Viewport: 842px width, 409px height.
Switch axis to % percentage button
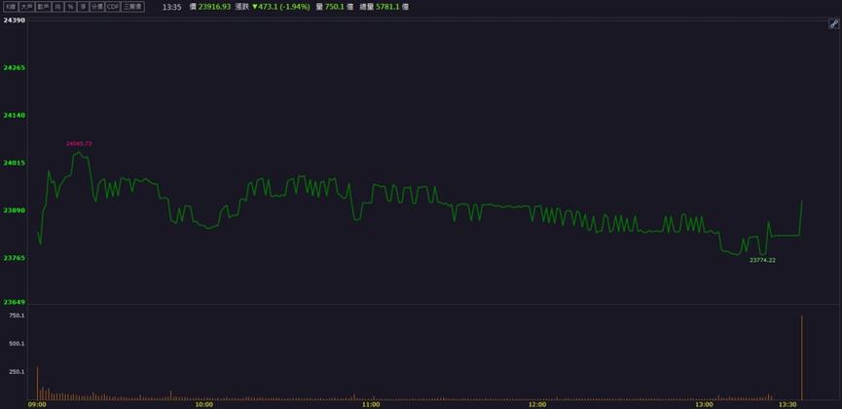(x=70, y=7)
